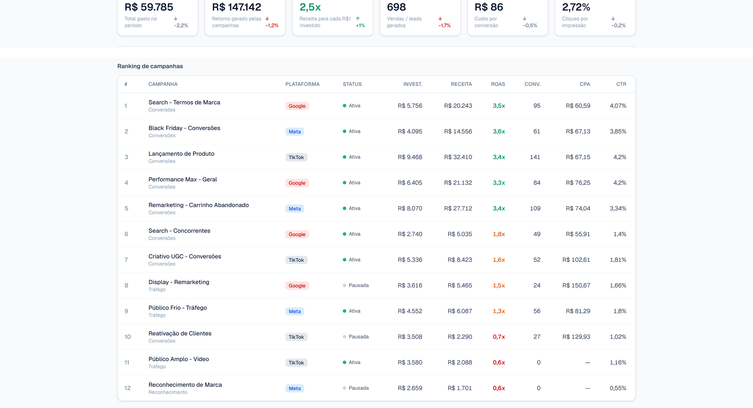
Task: Sort by the INVEST. column header
Action: (413, 84)
